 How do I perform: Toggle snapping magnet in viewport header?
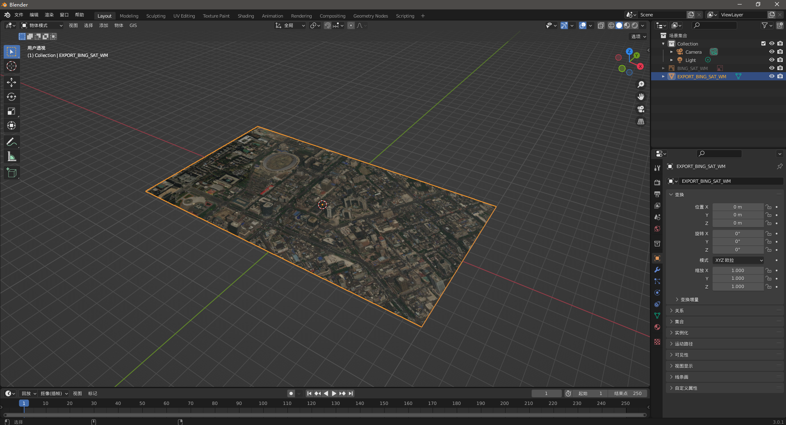click(x=328, y=25)
